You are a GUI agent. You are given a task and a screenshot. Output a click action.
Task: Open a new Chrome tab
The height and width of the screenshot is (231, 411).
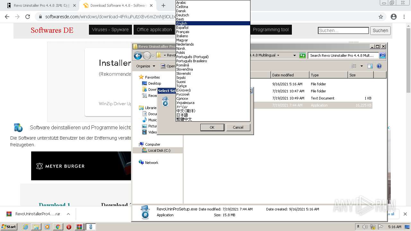[x=163, y=5]
